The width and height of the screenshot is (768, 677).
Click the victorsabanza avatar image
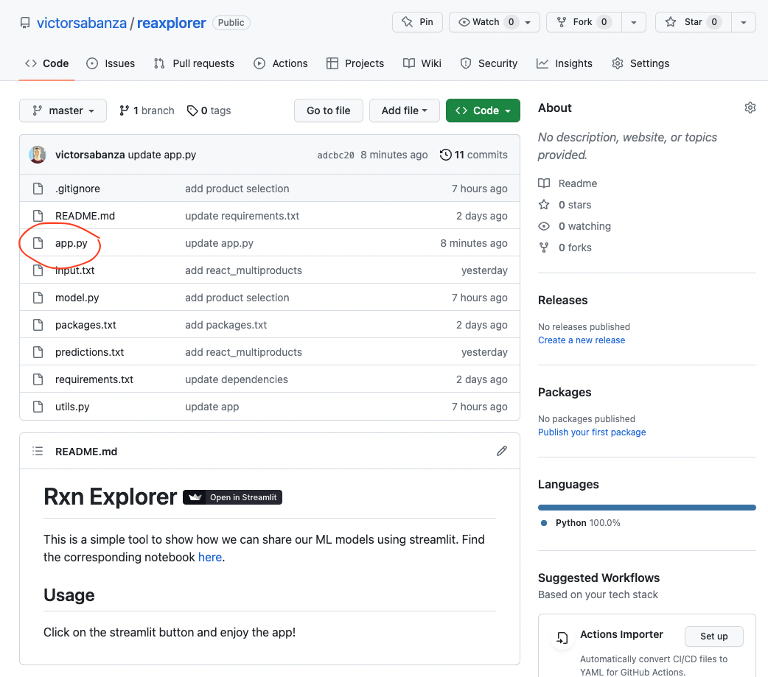pos(38,155)
